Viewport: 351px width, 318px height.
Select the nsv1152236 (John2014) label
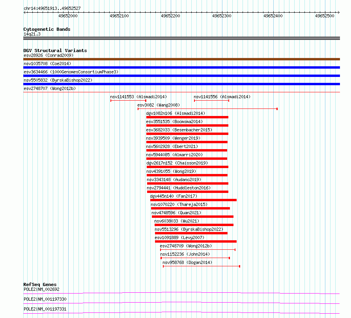pyautogui.click(x=185, y=254)
